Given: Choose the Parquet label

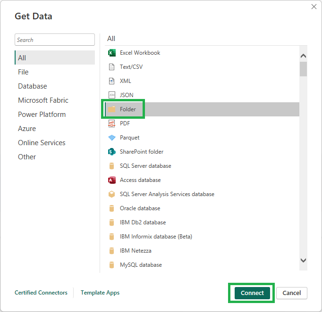Looking at the screenshot, I should [129, 138].
